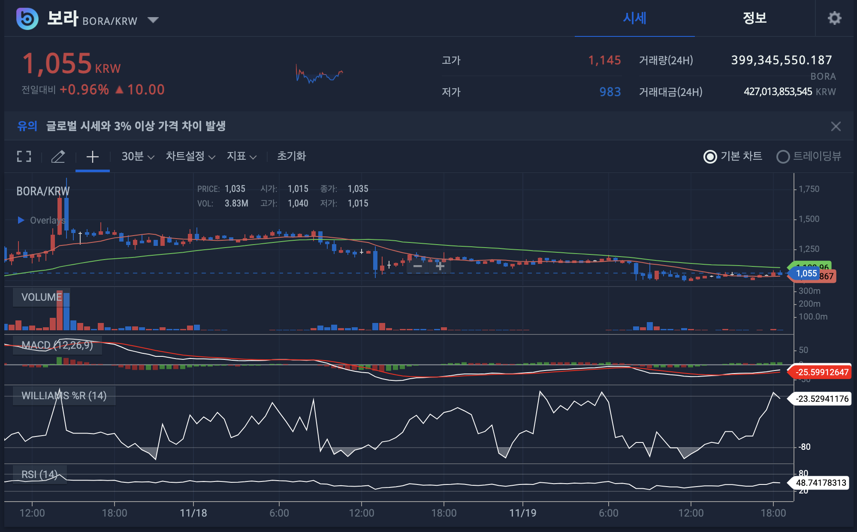This screenshot has width=857, height=532.
Task: Click the MACD (12,26,9) indicator label
Action: [57, 345]
